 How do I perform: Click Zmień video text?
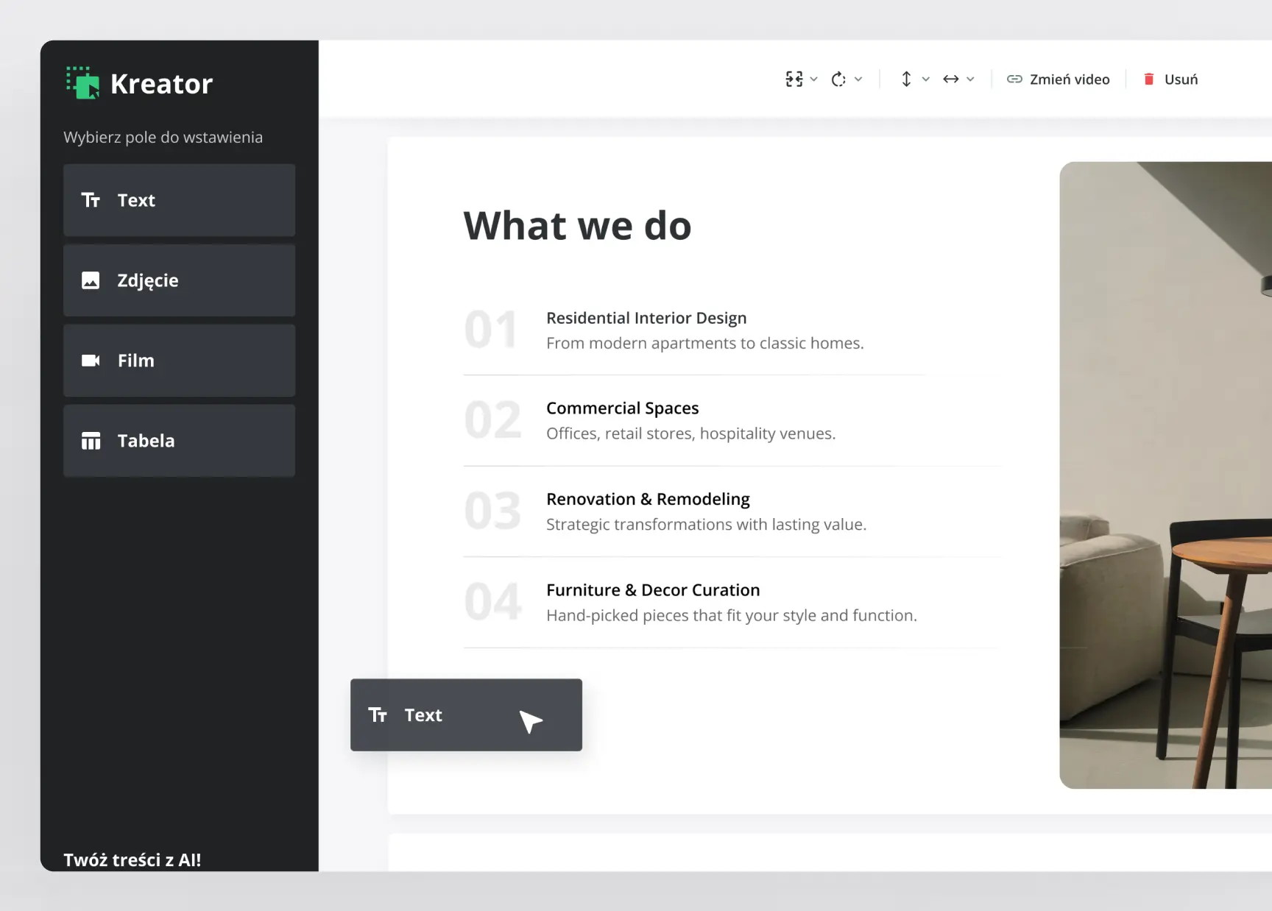point(1070,79)
